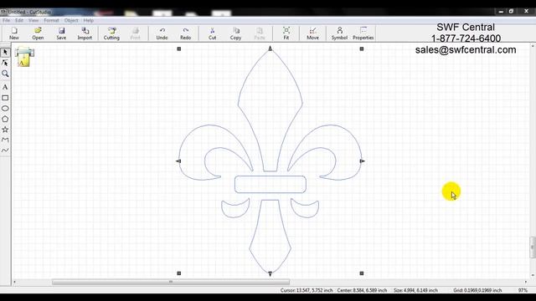
Task: Select the polyline drawing tool
Action: 5,140
